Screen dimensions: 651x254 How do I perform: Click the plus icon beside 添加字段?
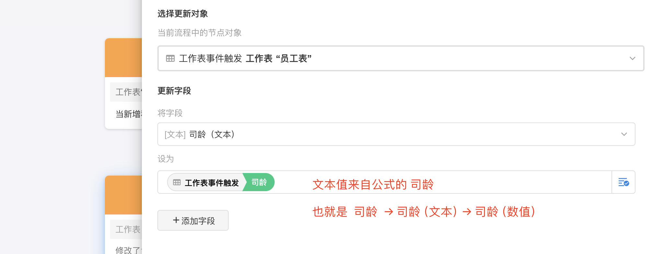(176, 220)
